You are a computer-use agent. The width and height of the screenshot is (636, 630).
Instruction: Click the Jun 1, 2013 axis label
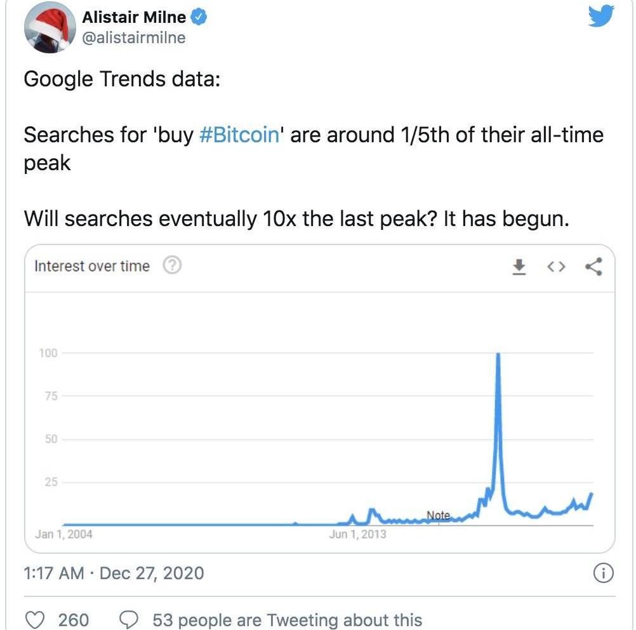pos(357,534)
